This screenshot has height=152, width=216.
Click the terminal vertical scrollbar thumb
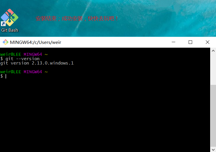click(213, 116)
